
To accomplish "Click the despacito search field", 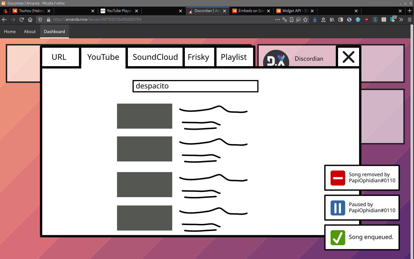I will point(195,86).
